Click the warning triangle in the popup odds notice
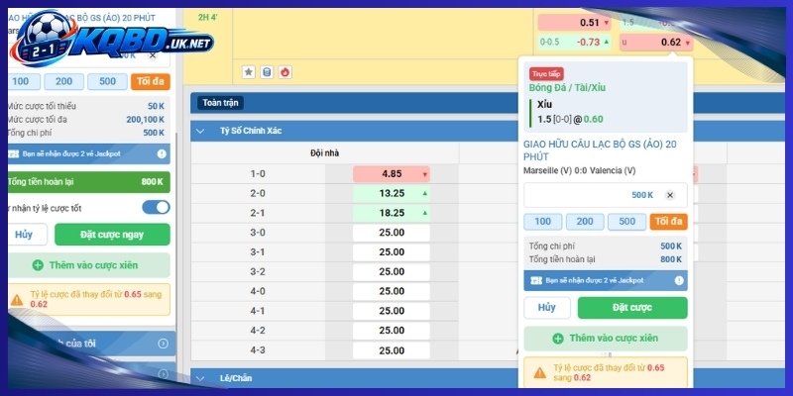This screenshot has width=793, height=396. 539,373
